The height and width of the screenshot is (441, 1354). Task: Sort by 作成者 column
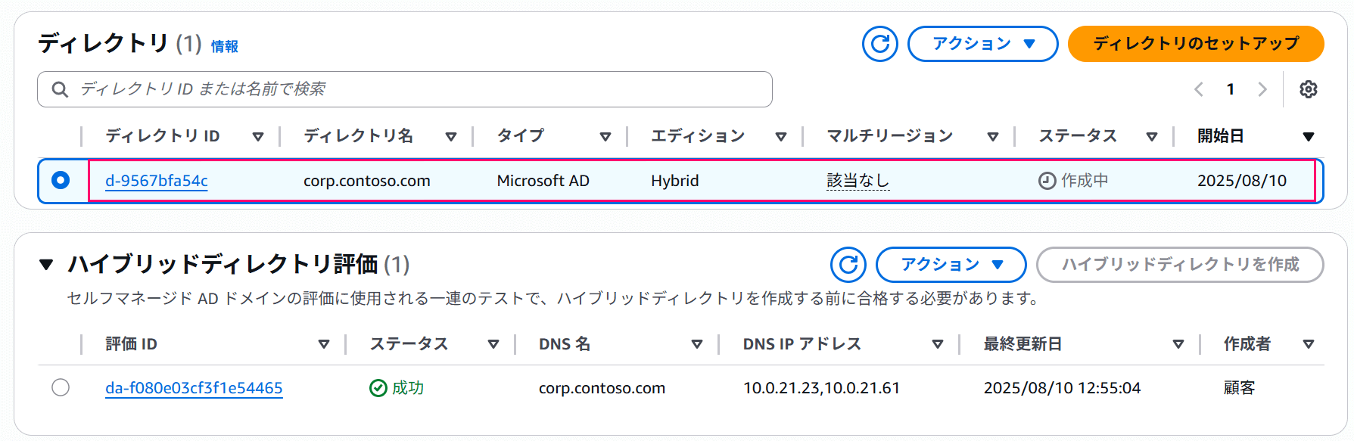1309,344
